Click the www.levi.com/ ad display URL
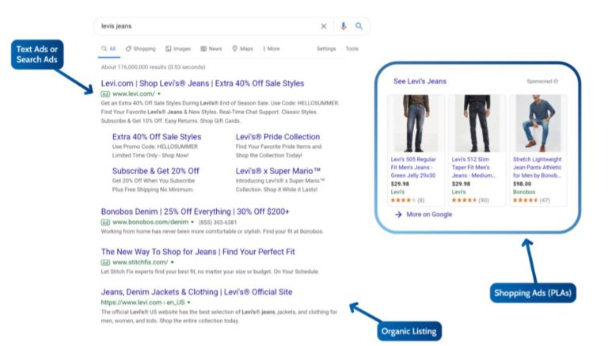Screen dimensions: 608x346 coord(133,94)
